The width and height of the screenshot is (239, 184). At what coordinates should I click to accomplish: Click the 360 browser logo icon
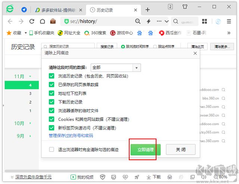pyautogui.click(x=10, y=9)
